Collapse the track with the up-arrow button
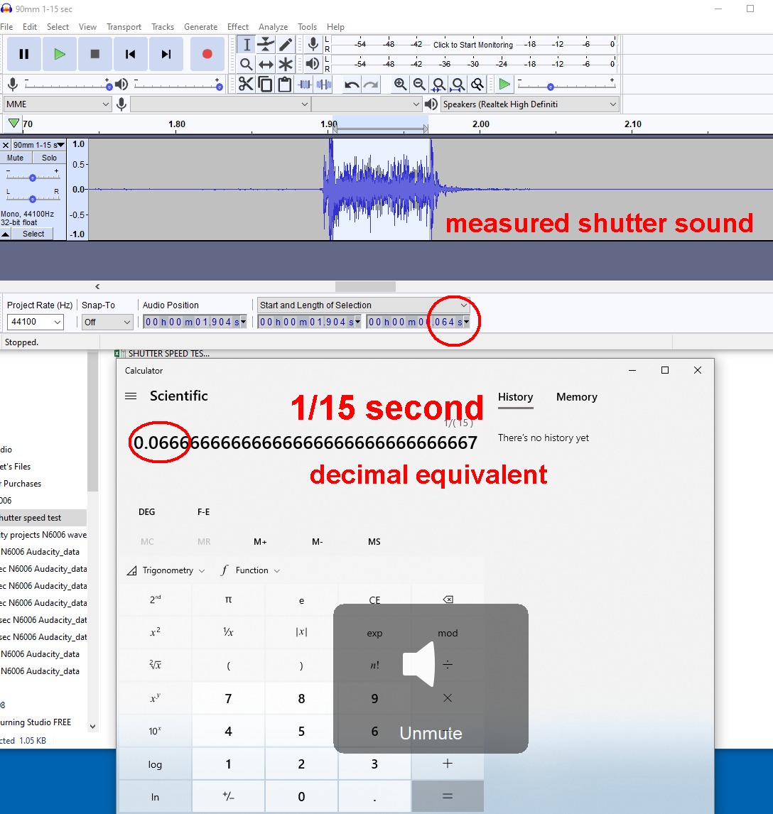Screen dimensions: 773x814 (x=5, y=234)
